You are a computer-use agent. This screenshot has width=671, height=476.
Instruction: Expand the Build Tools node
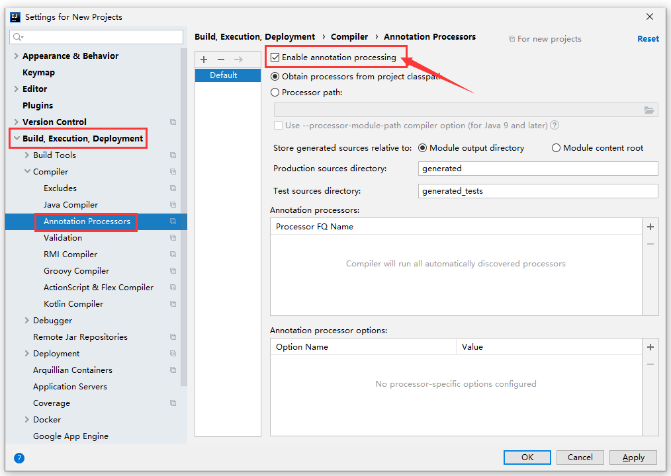27,155
